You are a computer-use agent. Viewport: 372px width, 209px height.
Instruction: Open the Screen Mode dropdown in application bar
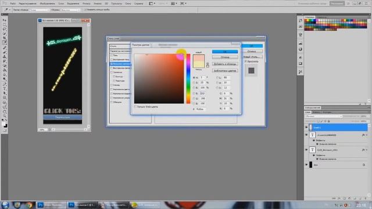pyautogui.click(x=184, y=3)
